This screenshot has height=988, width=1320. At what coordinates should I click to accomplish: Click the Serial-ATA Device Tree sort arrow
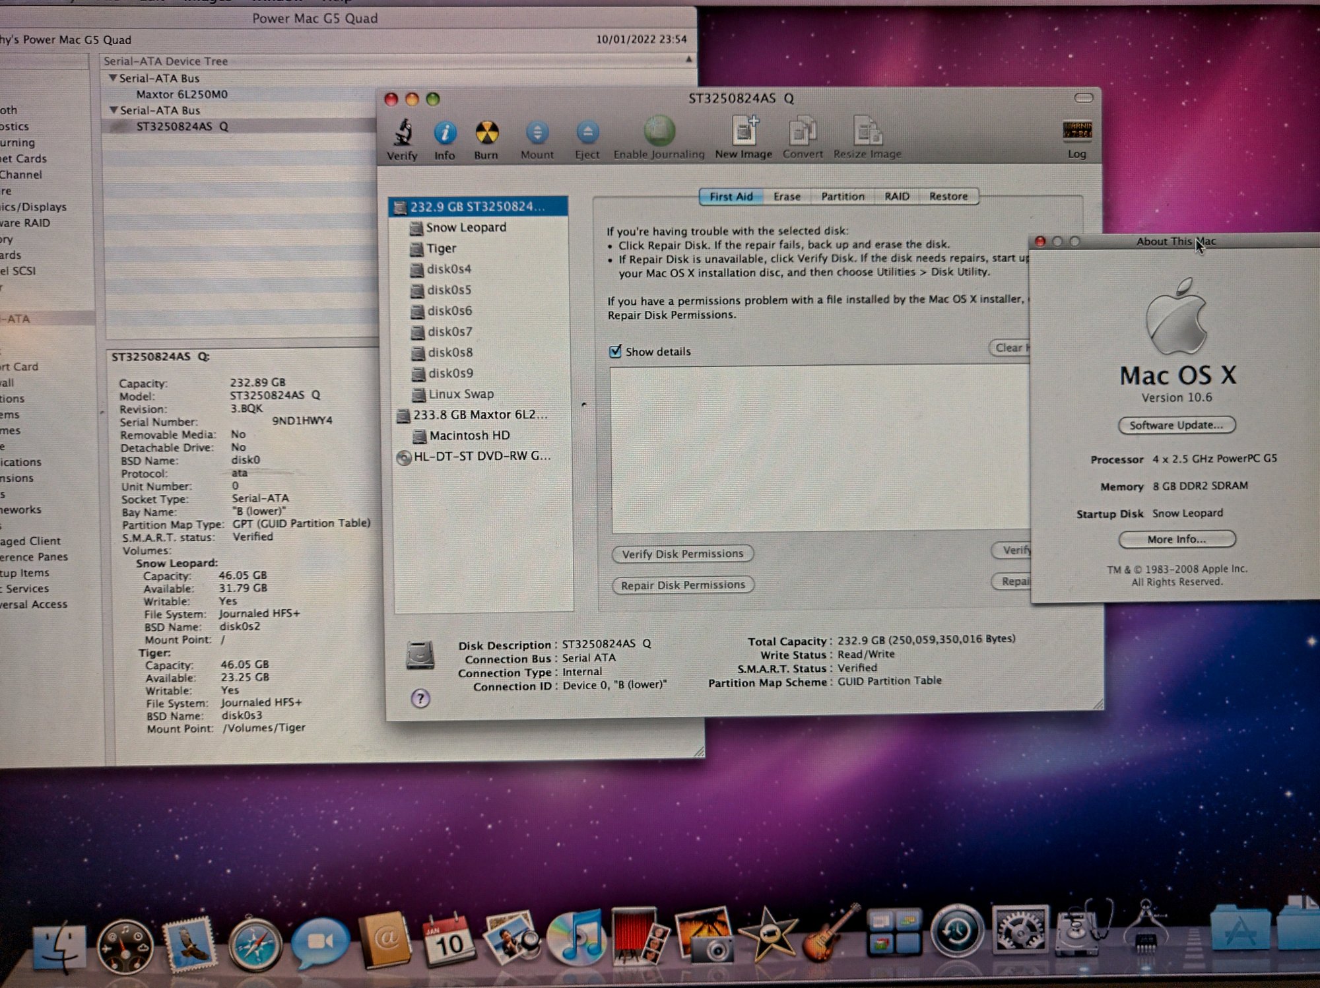[688, 60]
